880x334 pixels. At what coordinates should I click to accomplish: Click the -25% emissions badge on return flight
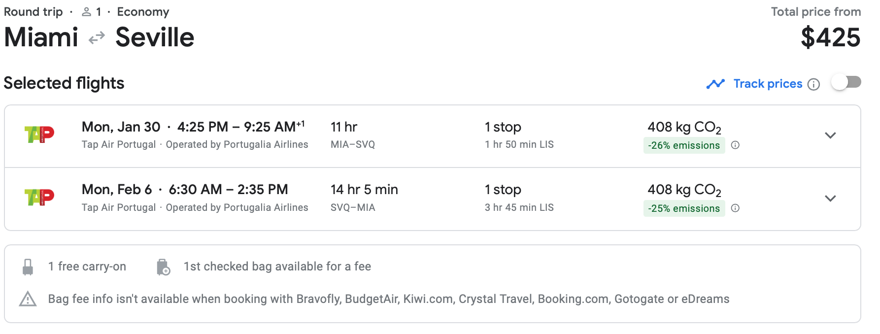684,208
